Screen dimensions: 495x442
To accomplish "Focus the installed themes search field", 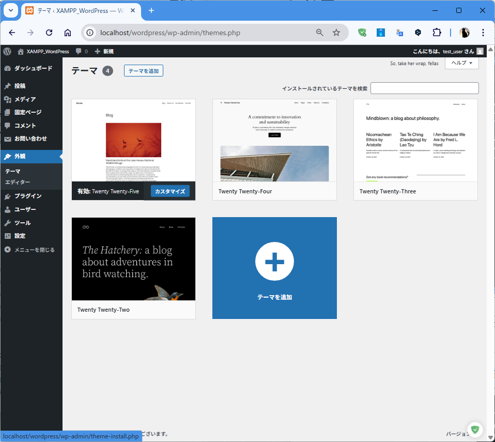I will (424, 88).
